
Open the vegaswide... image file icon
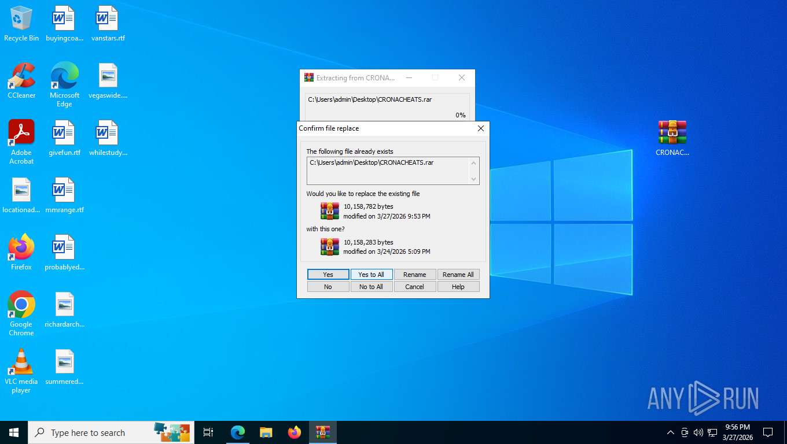click(x=108, y=81)
